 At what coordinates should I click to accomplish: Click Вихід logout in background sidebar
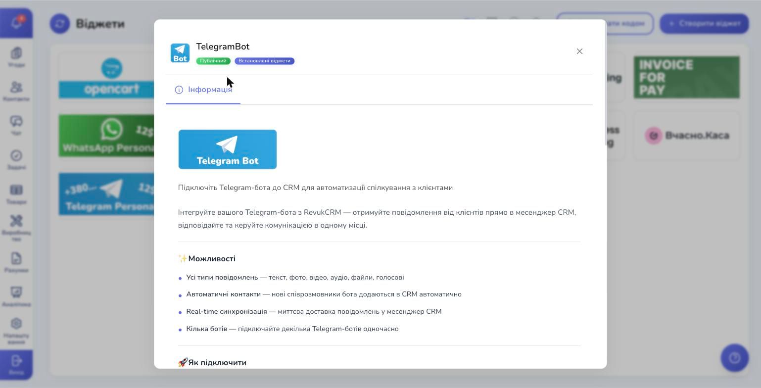pos(16,365)
